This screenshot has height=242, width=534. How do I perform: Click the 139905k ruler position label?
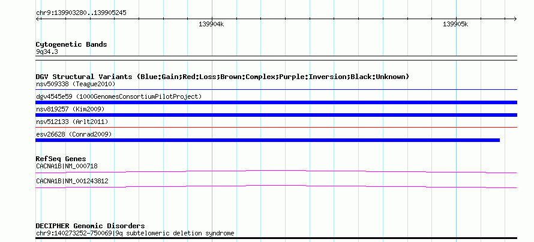point(455,24)
